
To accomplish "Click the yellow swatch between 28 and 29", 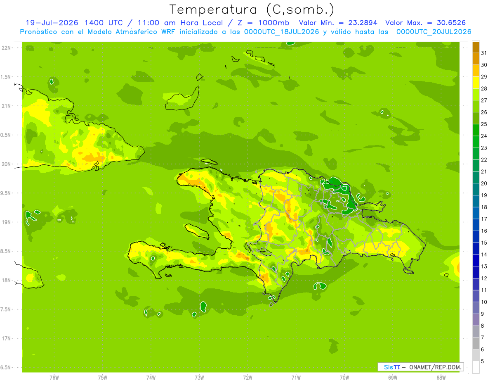I will pyautogui.click(x=476, y=83).
